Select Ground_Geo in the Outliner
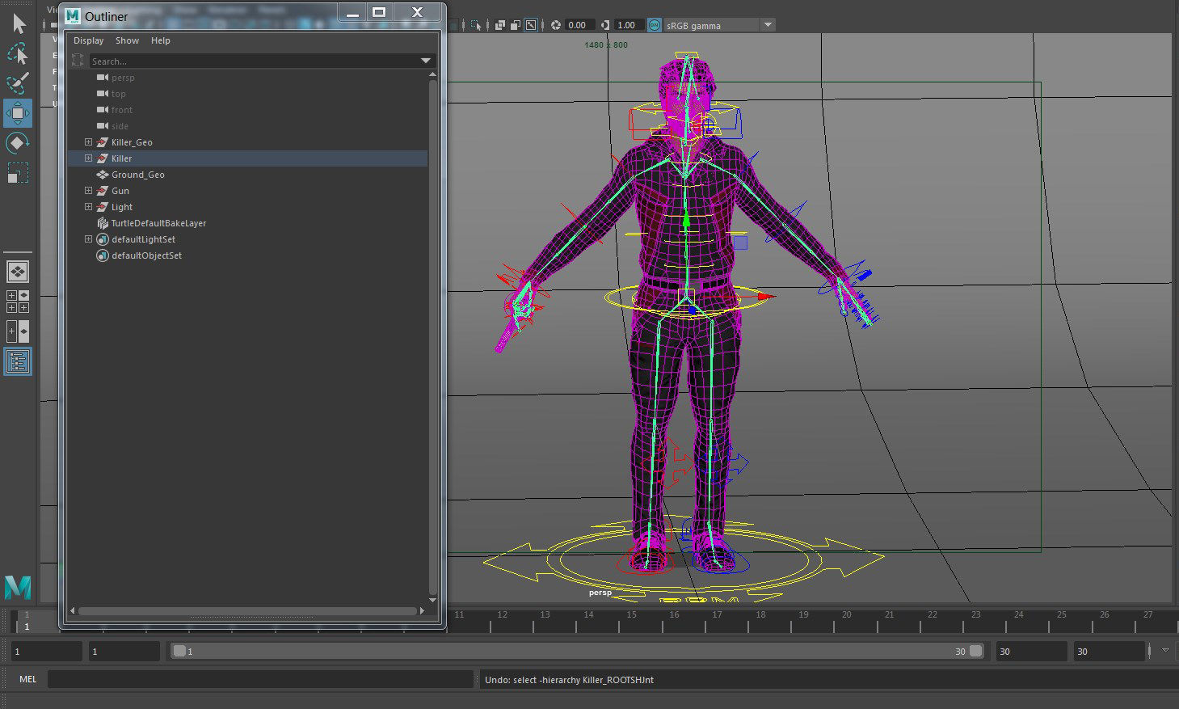Screen dimensions: 1179x709 tap(138, 175)
